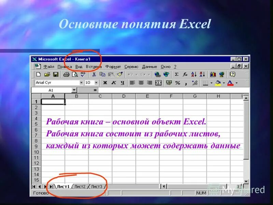Print using the printer icon
Screen dimensions: 273x205
pos(66,74)
